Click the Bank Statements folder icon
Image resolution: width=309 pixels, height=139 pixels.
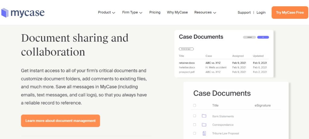pyautogui.click(x=204, y=116)
